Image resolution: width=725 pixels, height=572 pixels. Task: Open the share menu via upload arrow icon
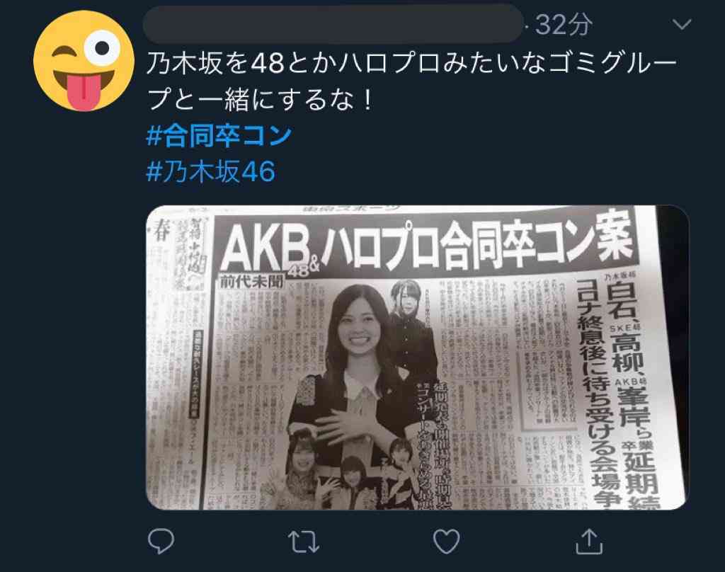(x=588, y=541)
